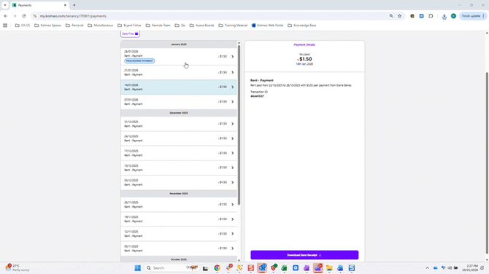Select the transaction ID number 46441937
489x274 pixels.
(258, 96)
